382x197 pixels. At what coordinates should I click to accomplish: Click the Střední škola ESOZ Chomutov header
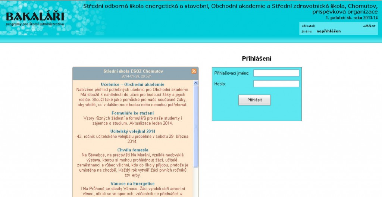(133, 71)
